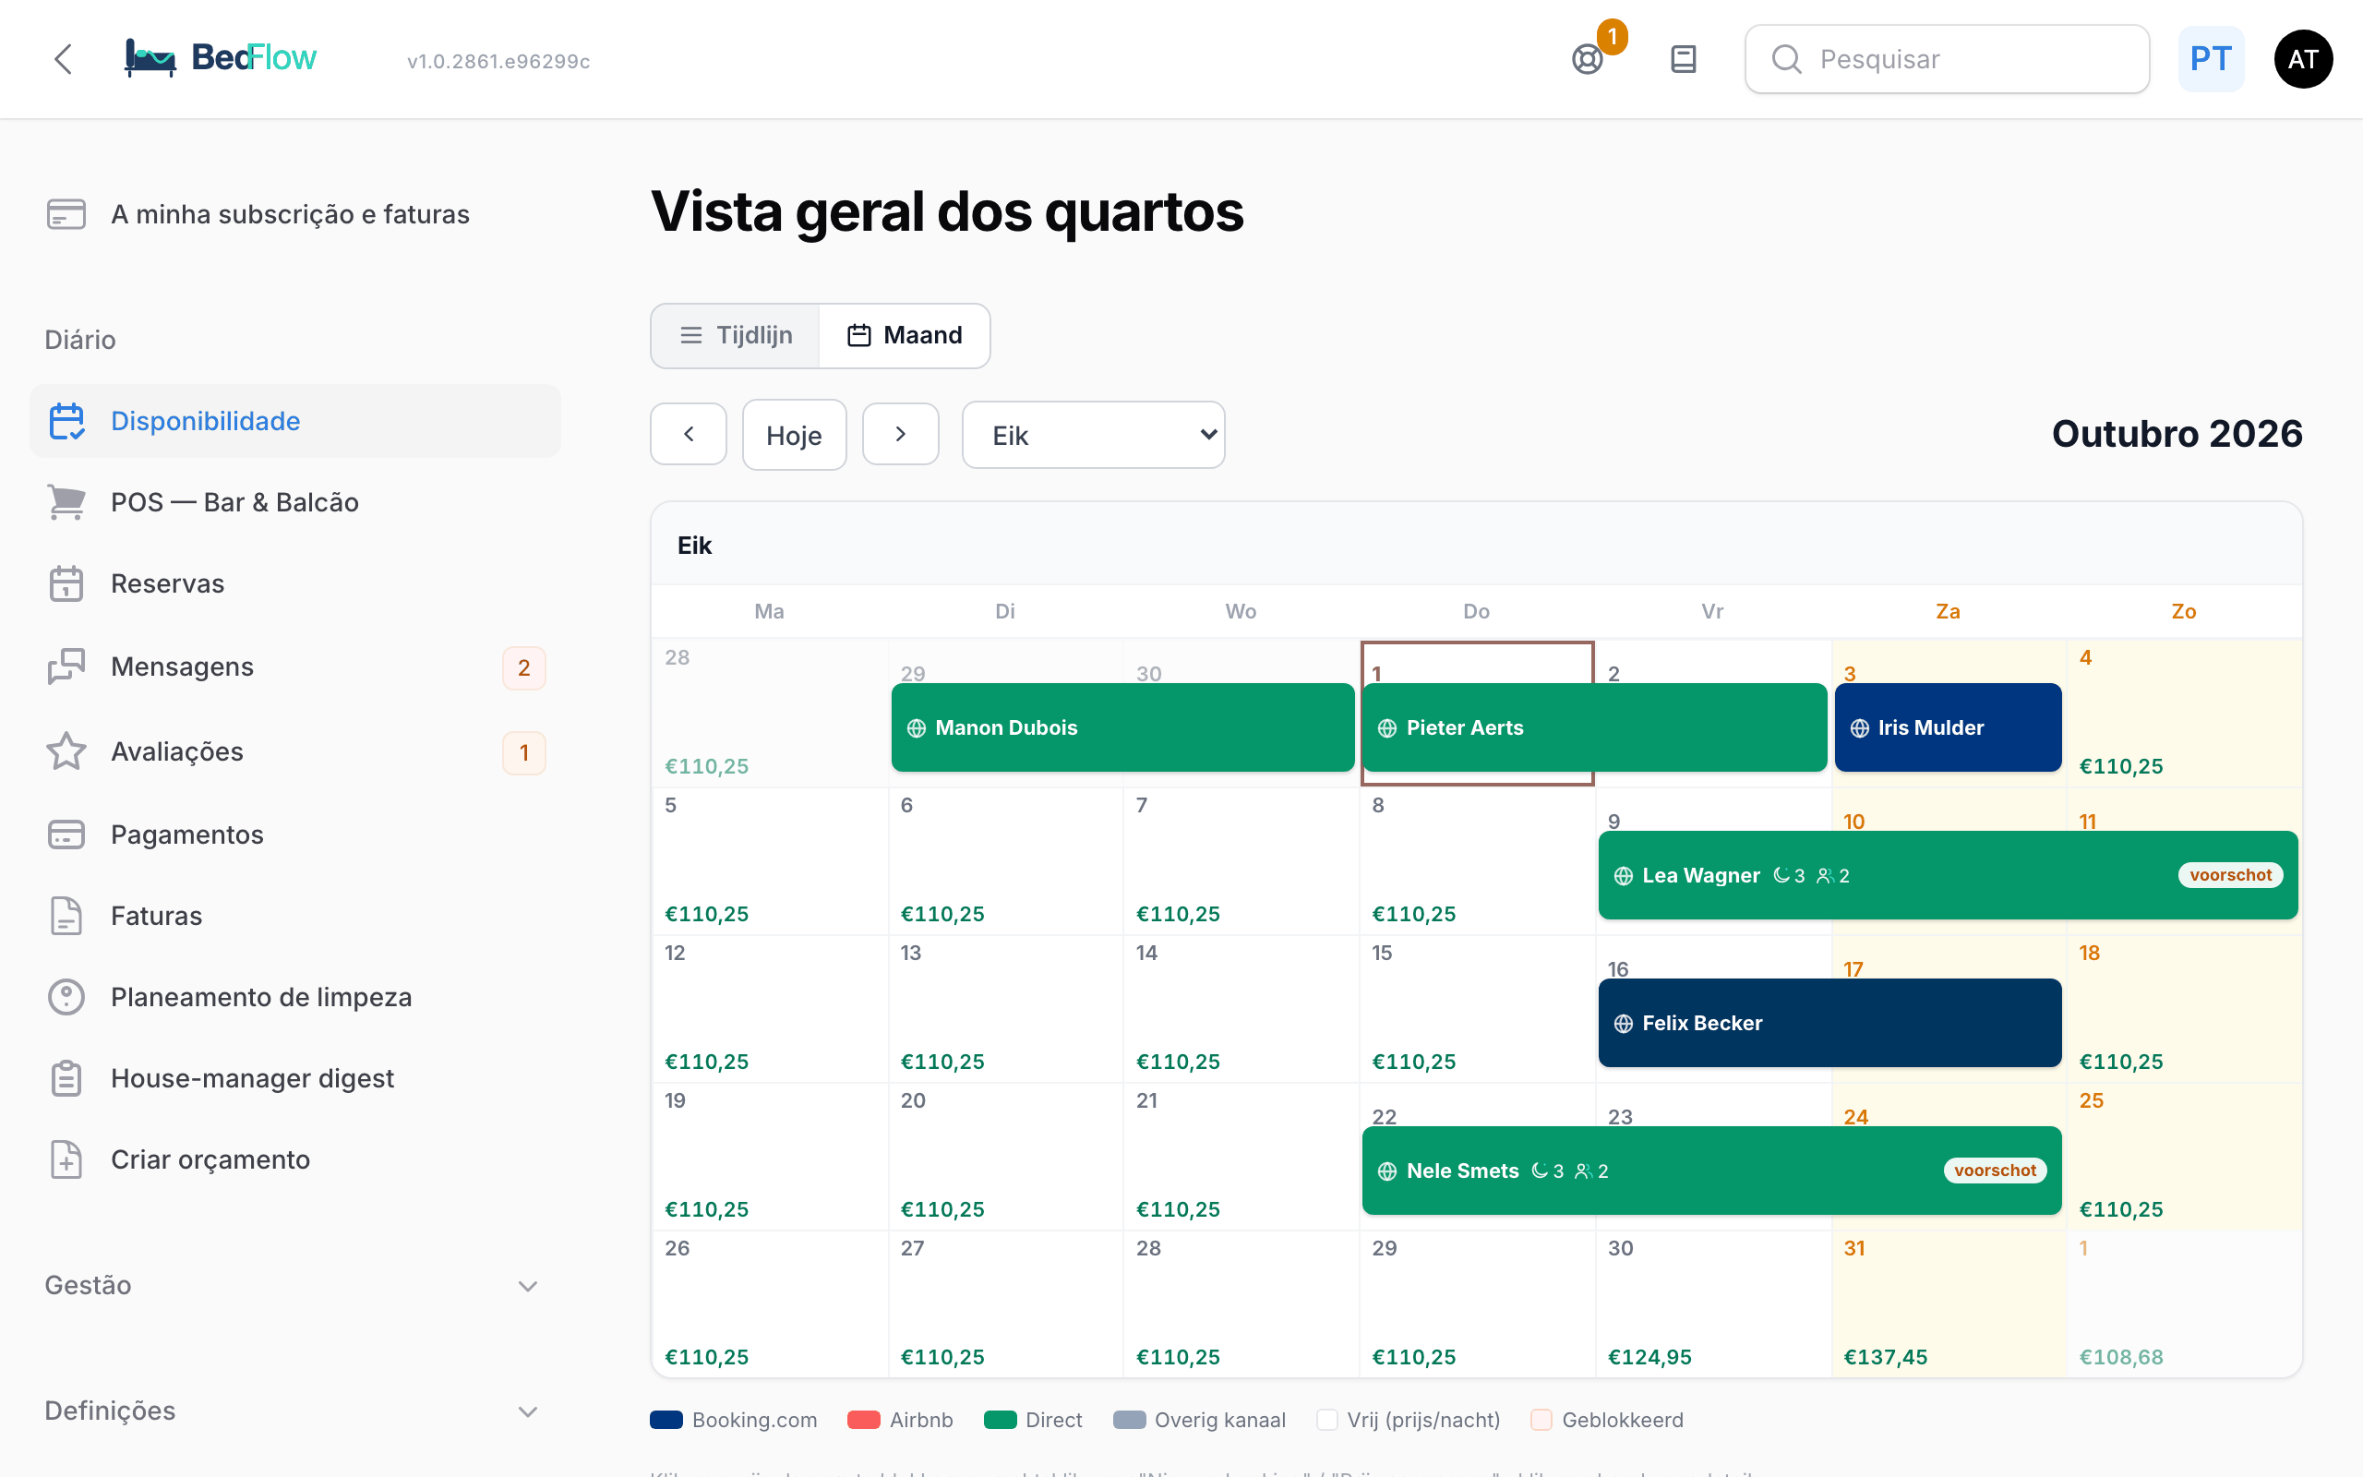Open the support lifebuoy notifications icon
This screenshot has height=1477, width=2363.
point(1588,58)
